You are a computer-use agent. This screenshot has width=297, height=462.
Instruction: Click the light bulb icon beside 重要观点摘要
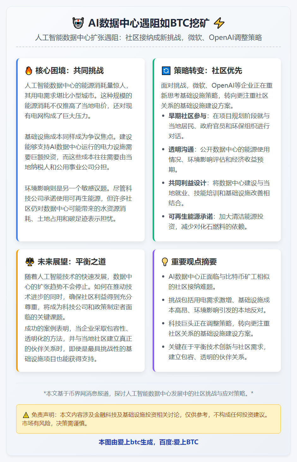tap(165, 262)
